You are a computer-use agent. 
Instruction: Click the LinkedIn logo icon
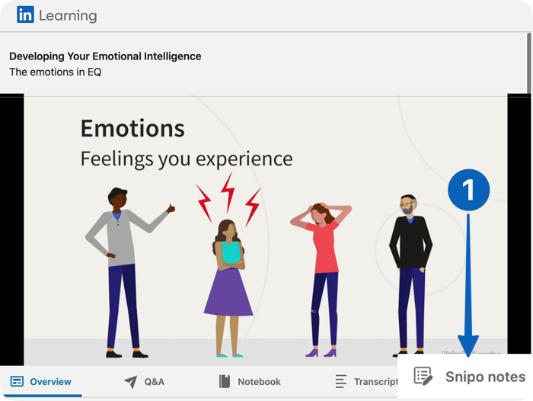coord(25,14)
